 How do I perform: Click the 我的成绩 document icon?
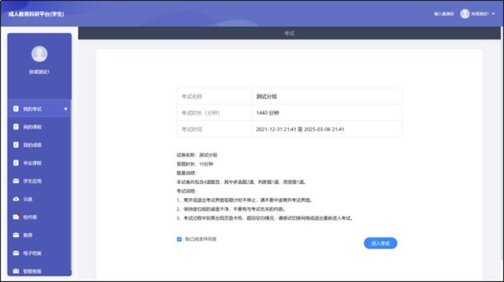pyautogui.click(x=16, y=145)
